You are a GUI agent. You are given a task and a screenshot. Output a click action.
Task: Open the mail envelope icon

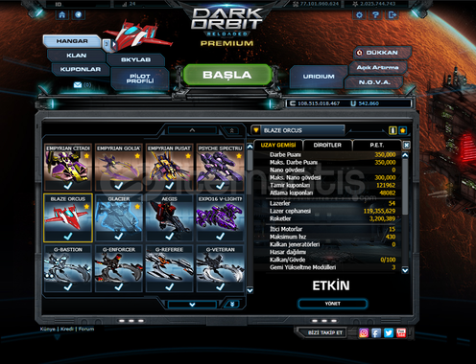click(x=78, y=85)
